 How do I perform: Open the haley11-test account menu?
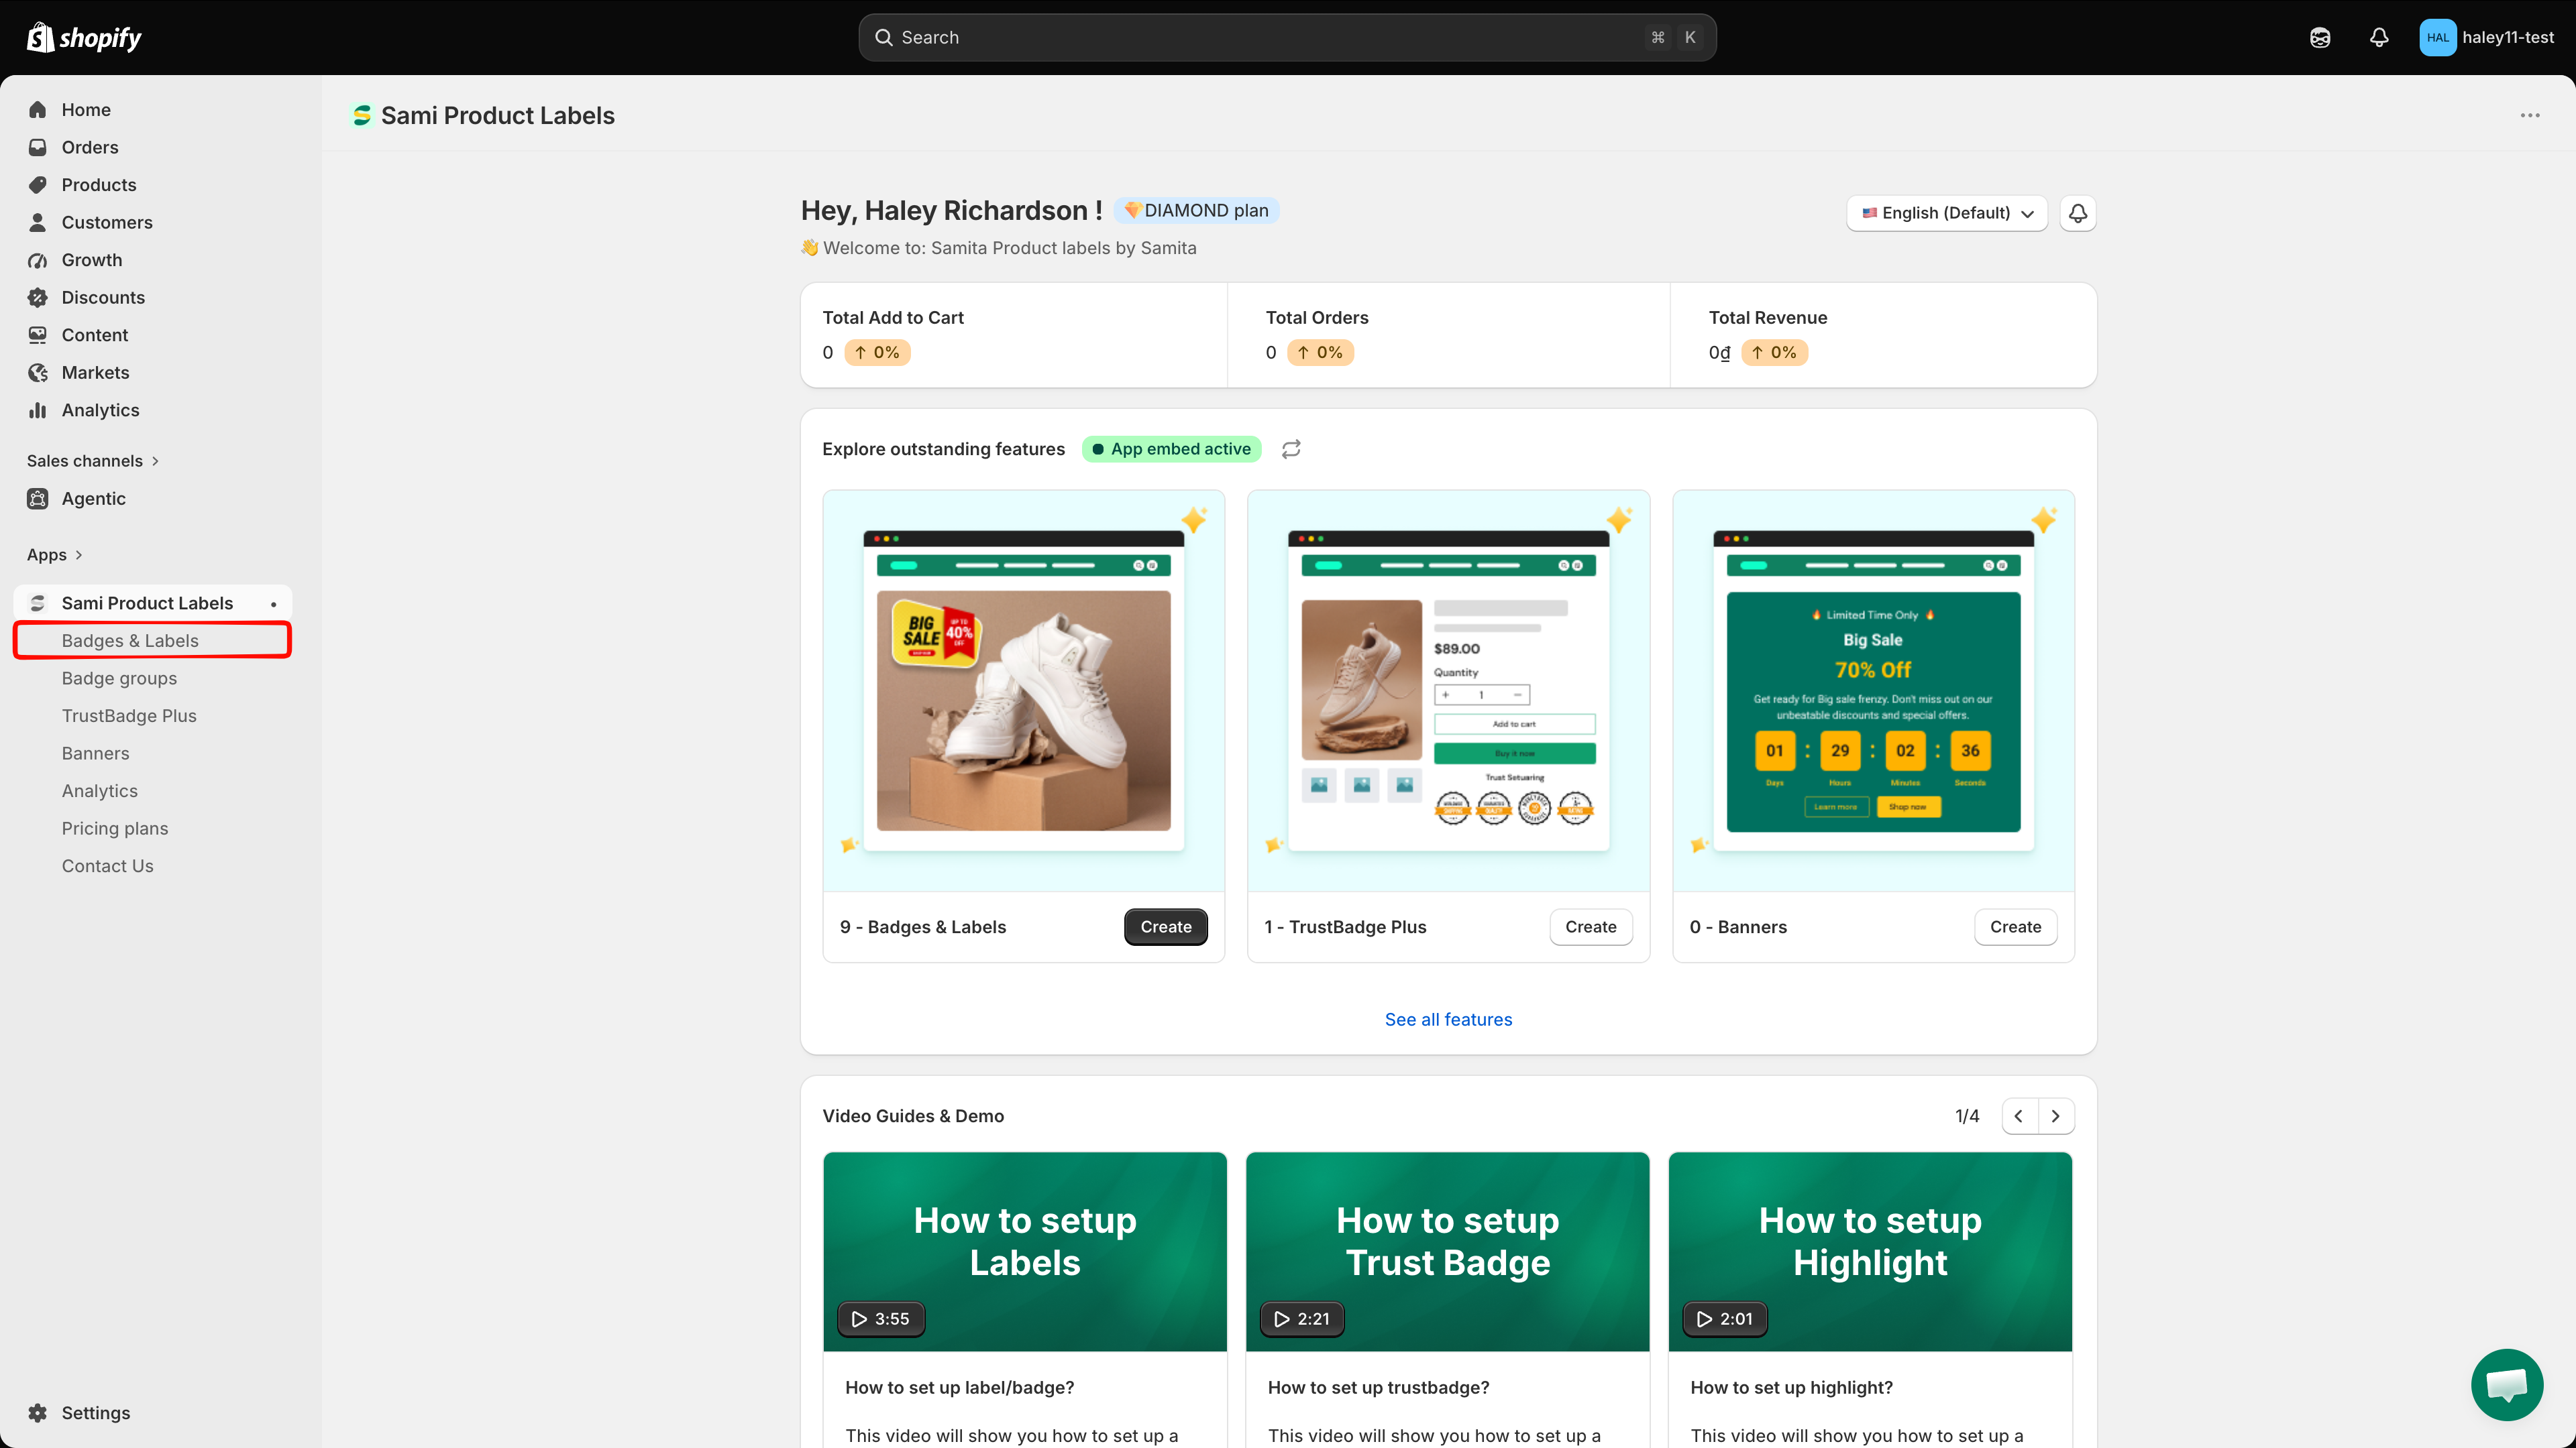(x=2487, y=37)
